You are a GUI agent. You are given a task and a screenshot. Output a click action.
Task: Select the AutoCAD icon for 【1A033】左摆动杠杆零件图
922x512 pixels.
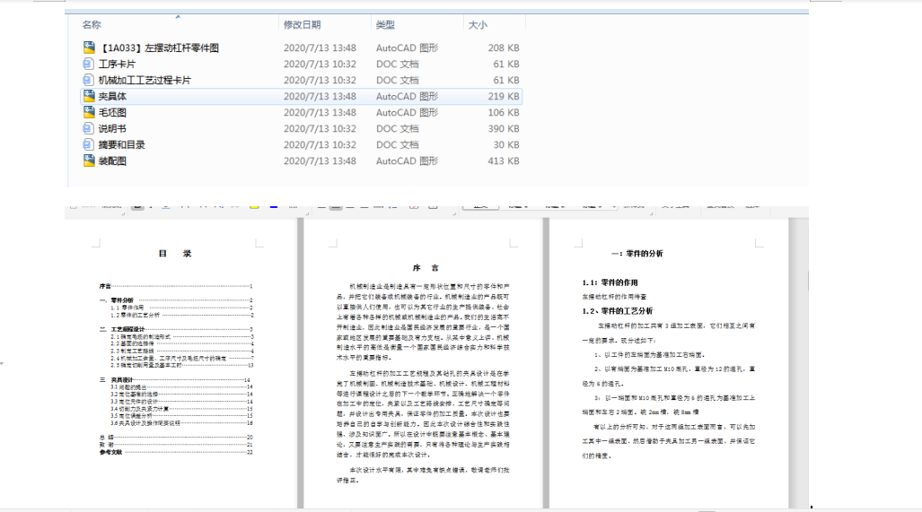(x=89, y=48)
